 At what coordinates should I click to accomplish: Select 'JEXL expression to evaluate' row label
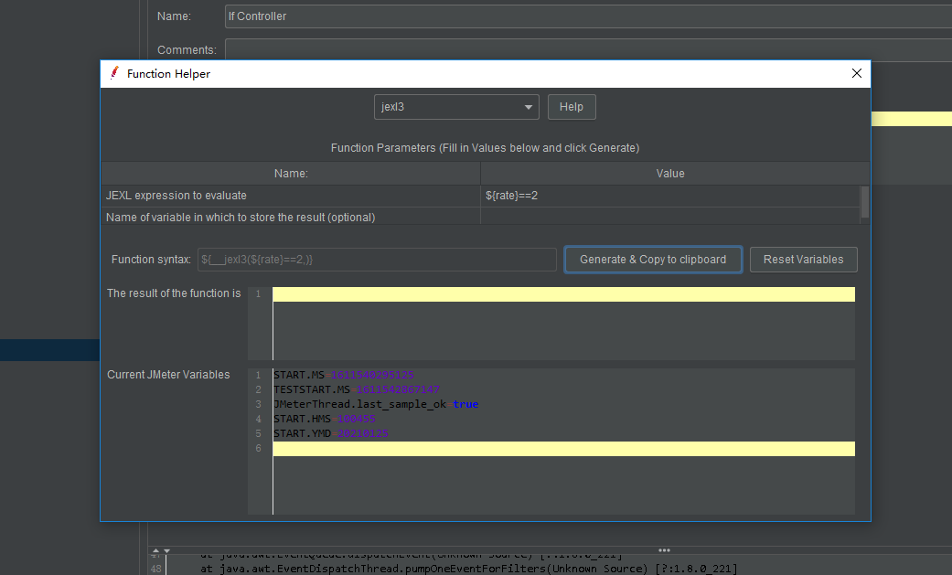pyautogui.click(x=176, y=196)
